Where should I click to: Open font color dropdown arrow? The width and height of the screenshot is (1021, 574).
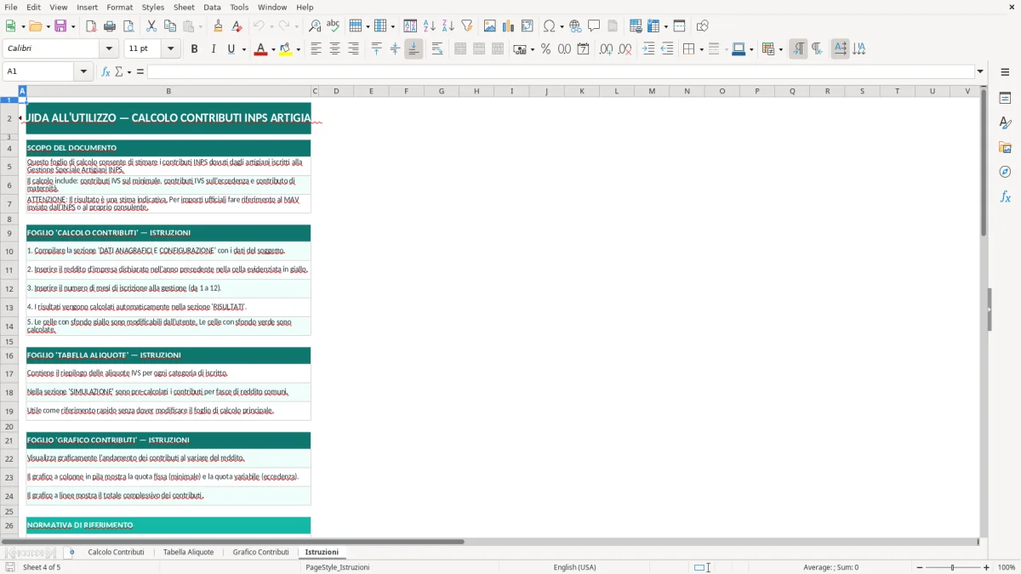pos(272,49)
